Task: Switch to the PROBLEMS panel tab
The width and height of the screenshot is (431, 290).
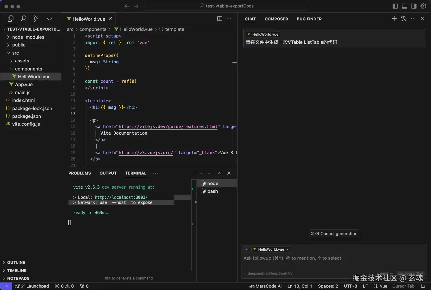Action: (79, 173)
